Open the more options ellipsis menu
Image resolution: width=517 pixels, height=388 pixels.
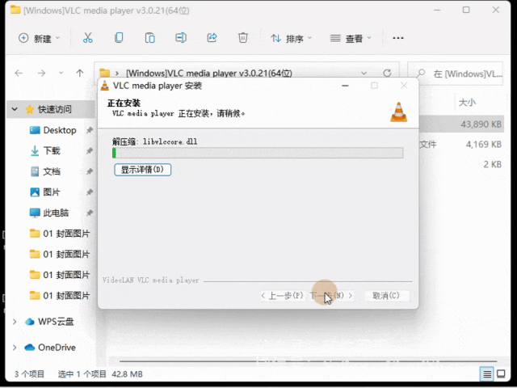coord(397,38)
